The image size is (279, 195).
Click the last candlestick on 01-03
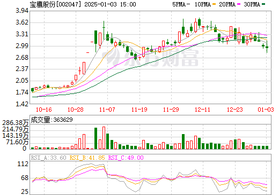(x=267, y=47)
